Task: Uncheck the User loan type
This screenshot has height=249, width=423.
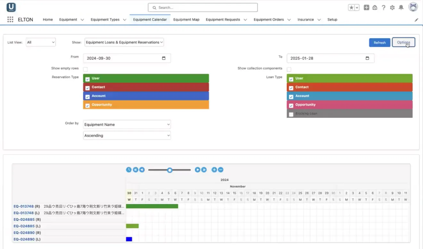Action: tap(291, 79)
